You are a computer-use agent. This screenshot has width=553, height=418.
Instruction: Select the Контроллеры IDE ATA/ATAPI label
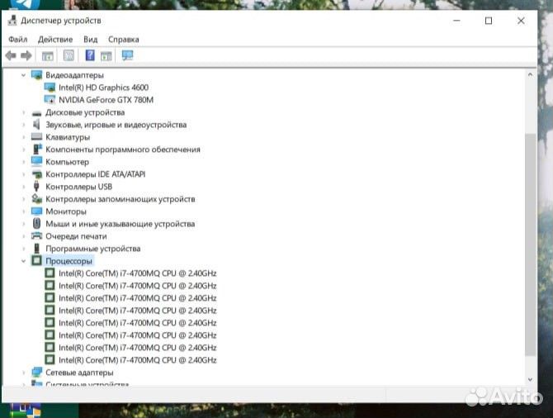click(95, 174)
